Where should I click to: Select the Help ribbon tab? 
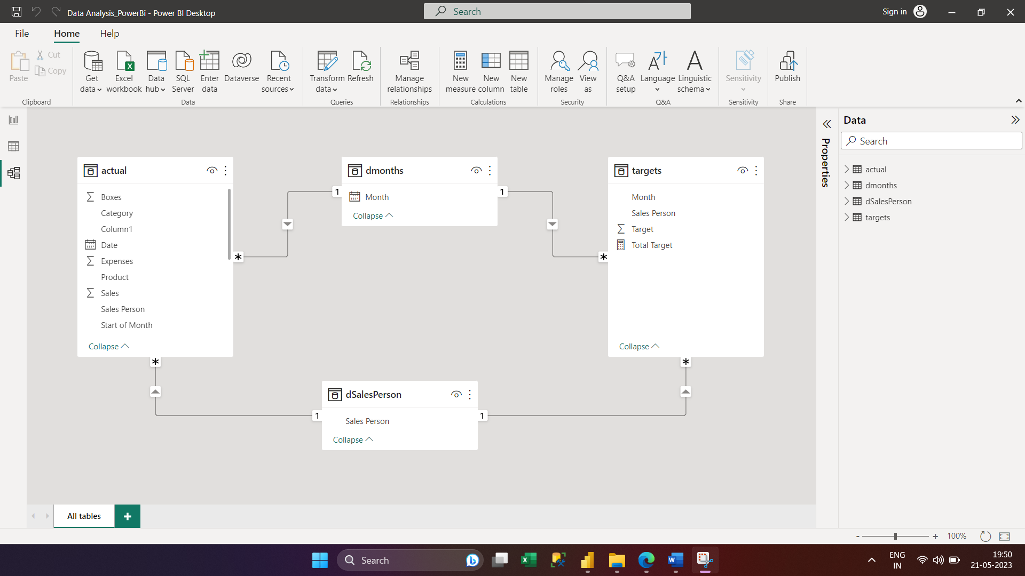pos(110,33)
